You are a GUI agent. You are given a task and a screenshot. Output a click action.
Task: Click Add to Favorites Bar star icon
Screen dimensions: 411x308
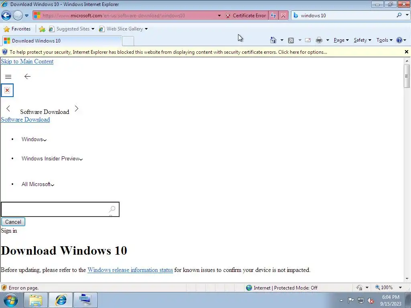click(42, 29)
